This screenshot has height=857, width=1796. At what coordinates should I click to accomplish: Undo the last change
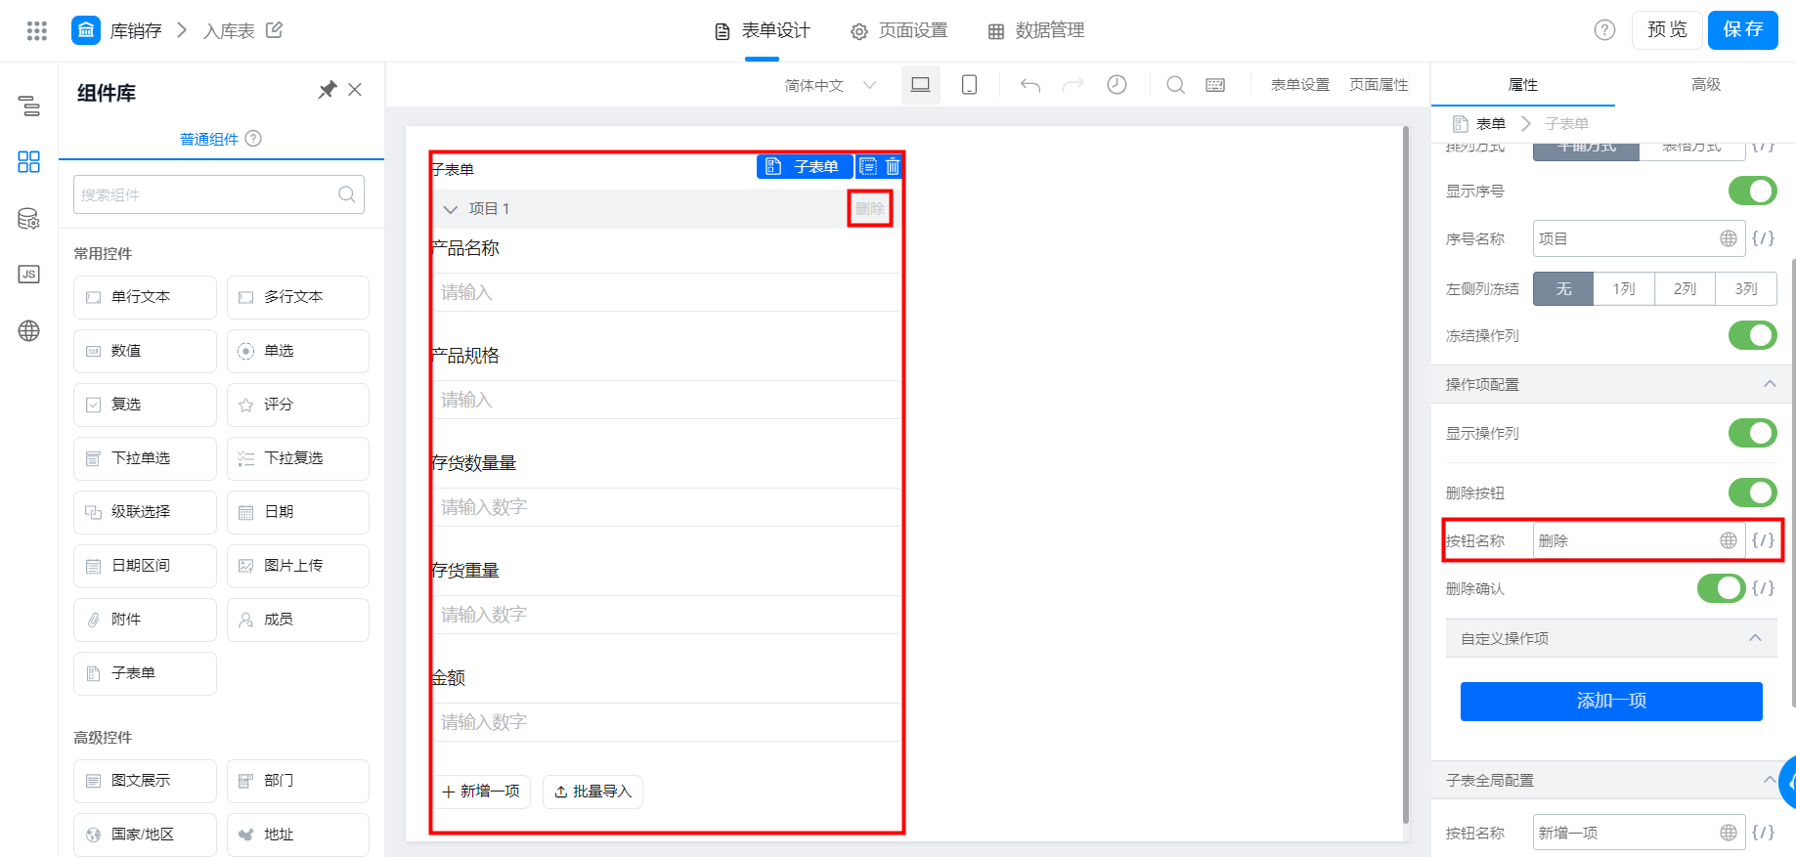pos(1029,85)
